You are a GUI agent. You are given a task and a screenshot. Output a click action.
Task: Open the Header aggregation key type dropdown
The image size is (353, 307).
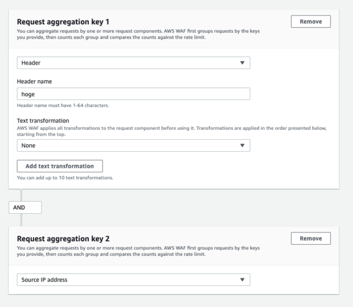tap(133, 63)
